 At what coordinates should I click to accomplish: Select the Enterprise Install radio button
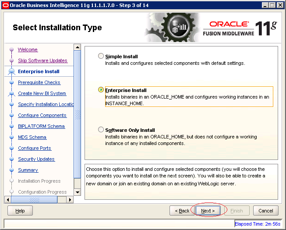pos(101,90)
